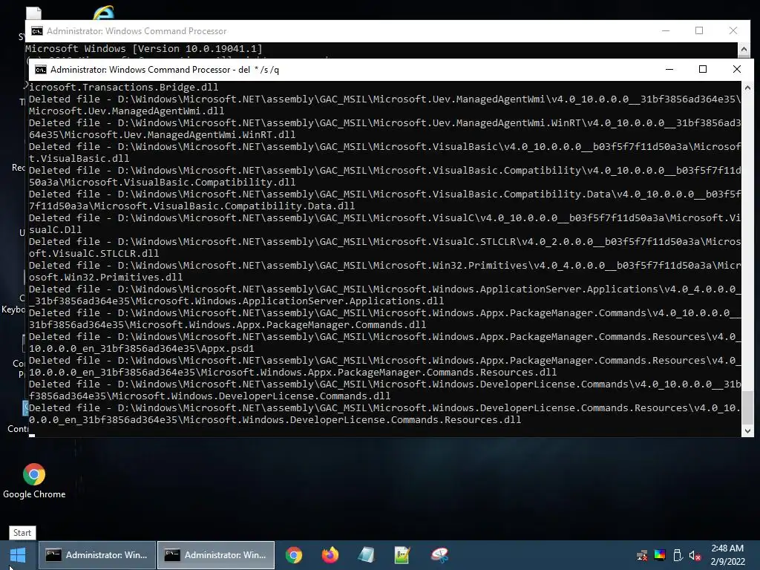
Task: Click the front console scrollbar down arrow
Action: coord(747,430)
